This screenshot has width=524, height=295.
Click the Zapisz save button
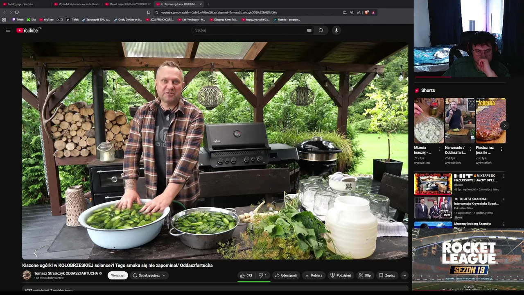[387, 275]
